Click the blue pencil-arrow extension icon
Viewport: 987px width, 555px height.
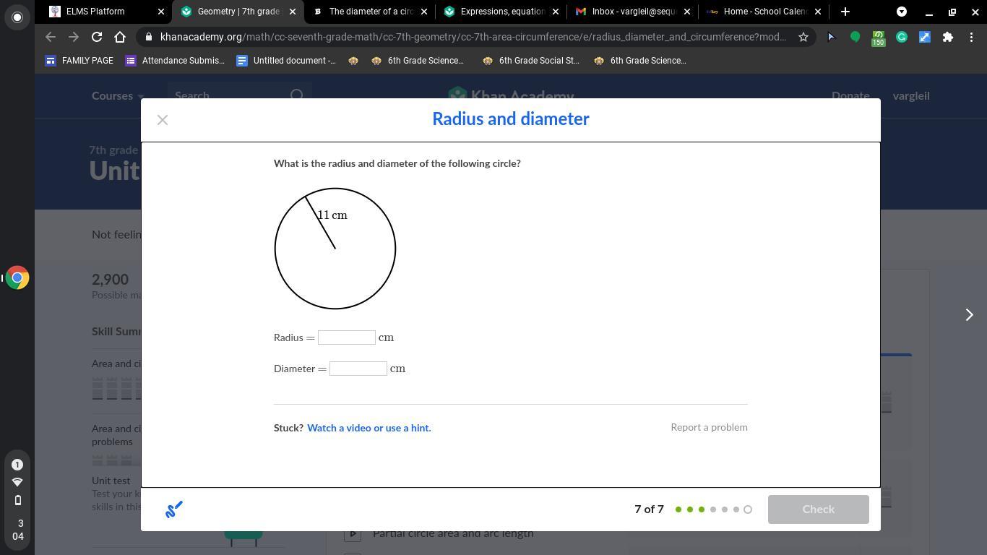pos(925,37)
